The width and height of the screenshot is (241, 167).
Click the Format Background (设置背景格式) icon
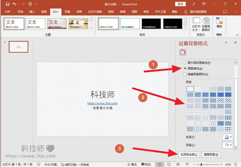(206, 24)
